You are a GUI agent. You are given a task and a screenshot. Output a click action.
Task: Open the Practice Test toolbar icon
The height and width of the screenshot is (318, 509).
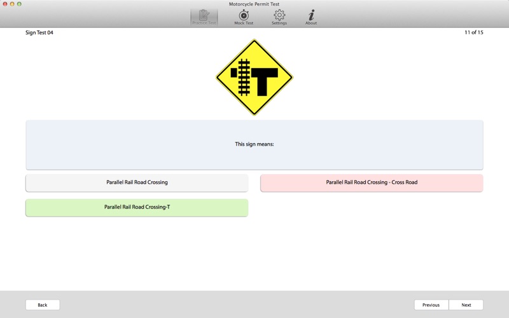click(x=204, y=17)
